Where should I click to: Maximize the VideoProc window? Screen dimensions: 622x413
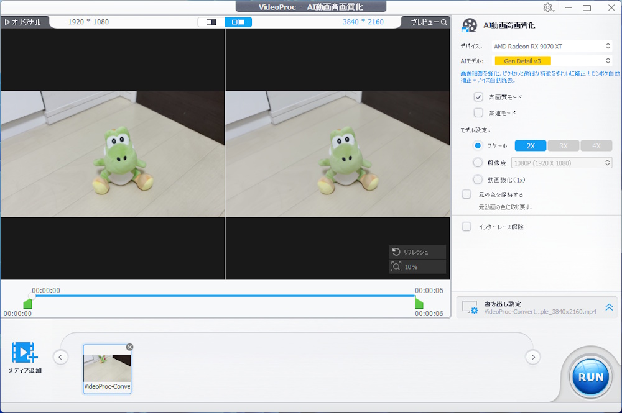(x=587, y=7)
